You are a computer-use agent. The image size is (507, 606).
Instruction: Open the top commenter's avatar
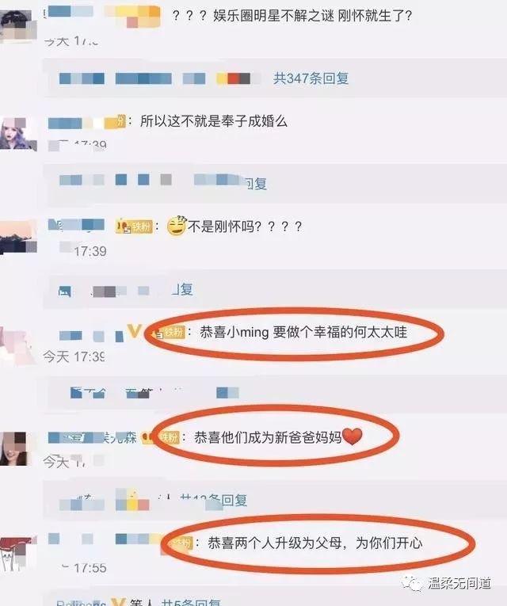click(x=18, y=25)
